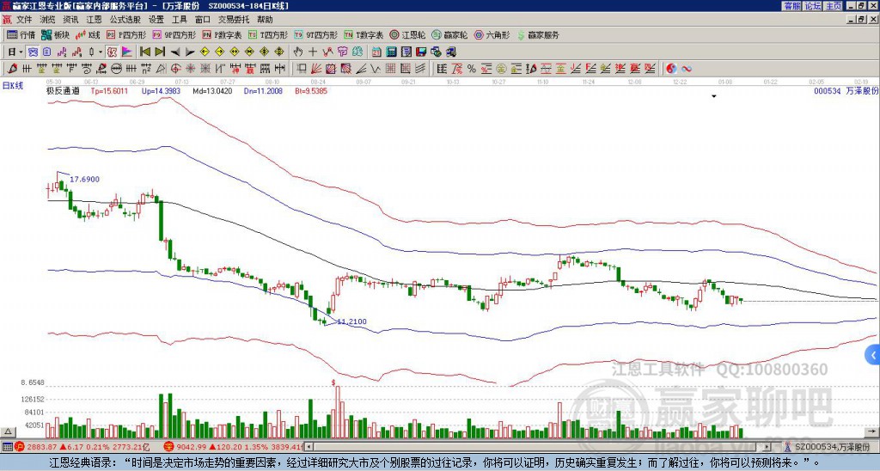Toggle the 权 ex-rights adjustment button

(x=113, y=52)
